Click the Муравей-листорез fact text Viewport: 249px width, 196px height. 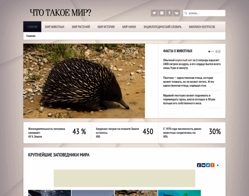[189, 99]
